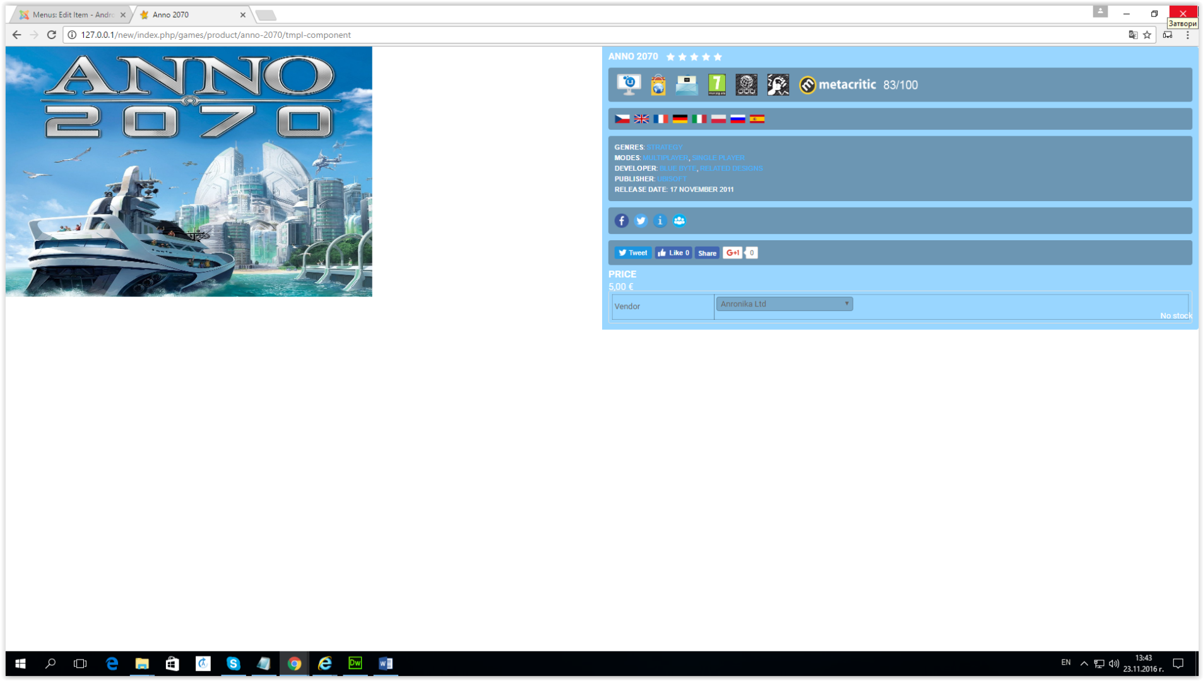Open Dreamweaver from the taskbar
This screenshot has width=1203, height=681.
pyautogui.click(x=355, y=663)
